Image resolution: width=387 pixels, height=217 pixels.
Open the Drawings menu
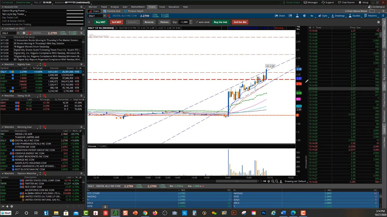(x=338, y=16)
